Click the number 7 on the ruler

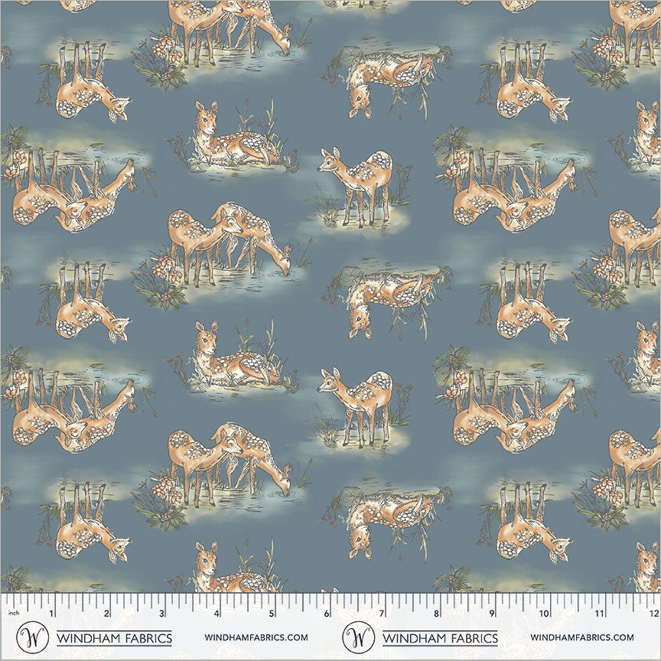[382, 614]
